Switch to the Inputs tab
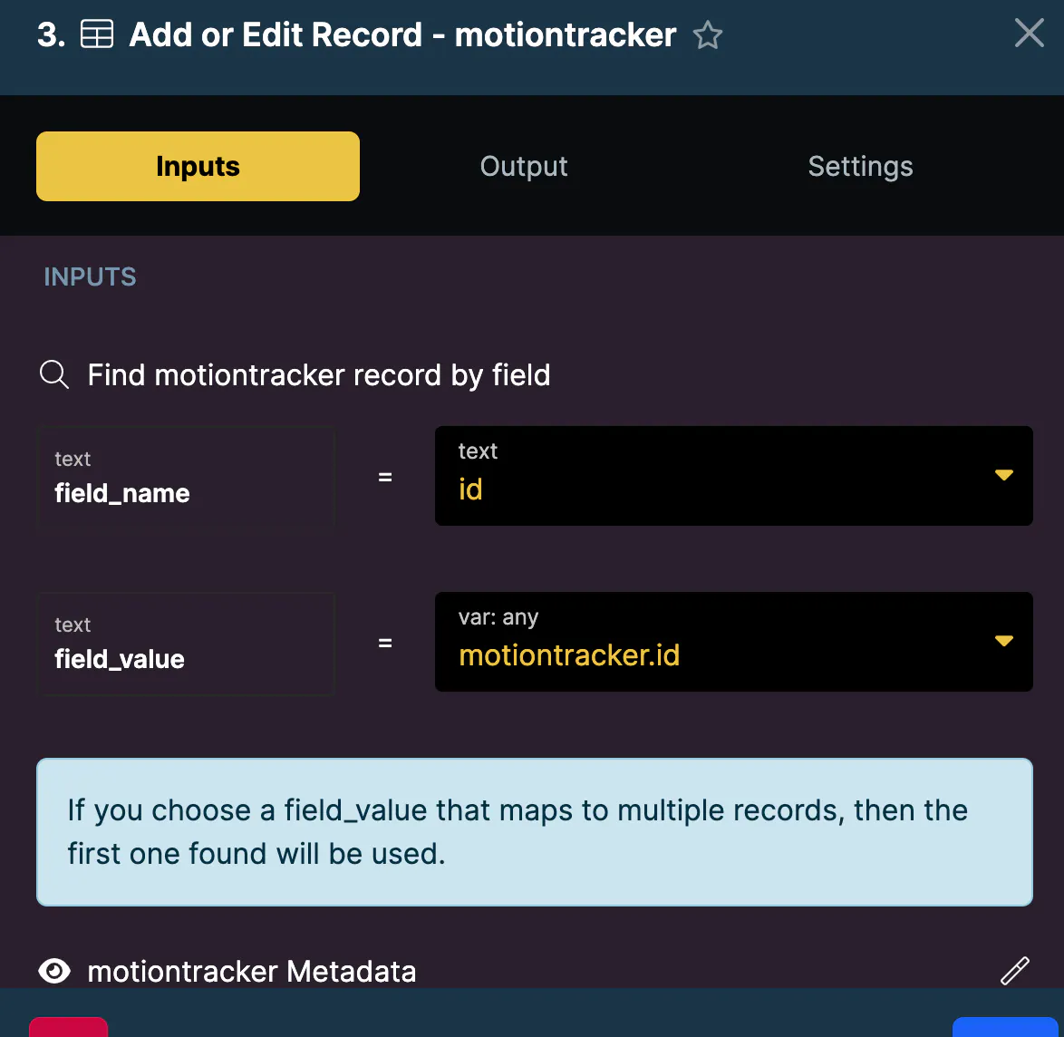The height and width of the screenshot is (1037, 1064). (x=198, y=166)
